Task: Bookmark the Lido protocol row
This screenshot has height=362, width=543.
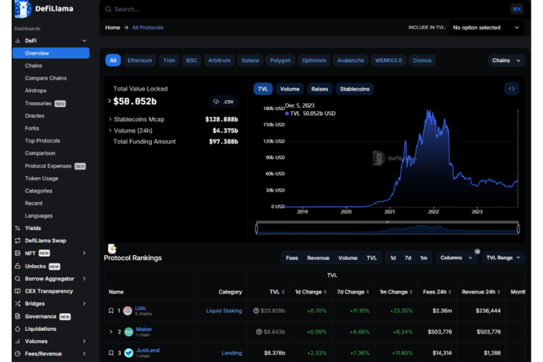Action: tap(111, 311)
